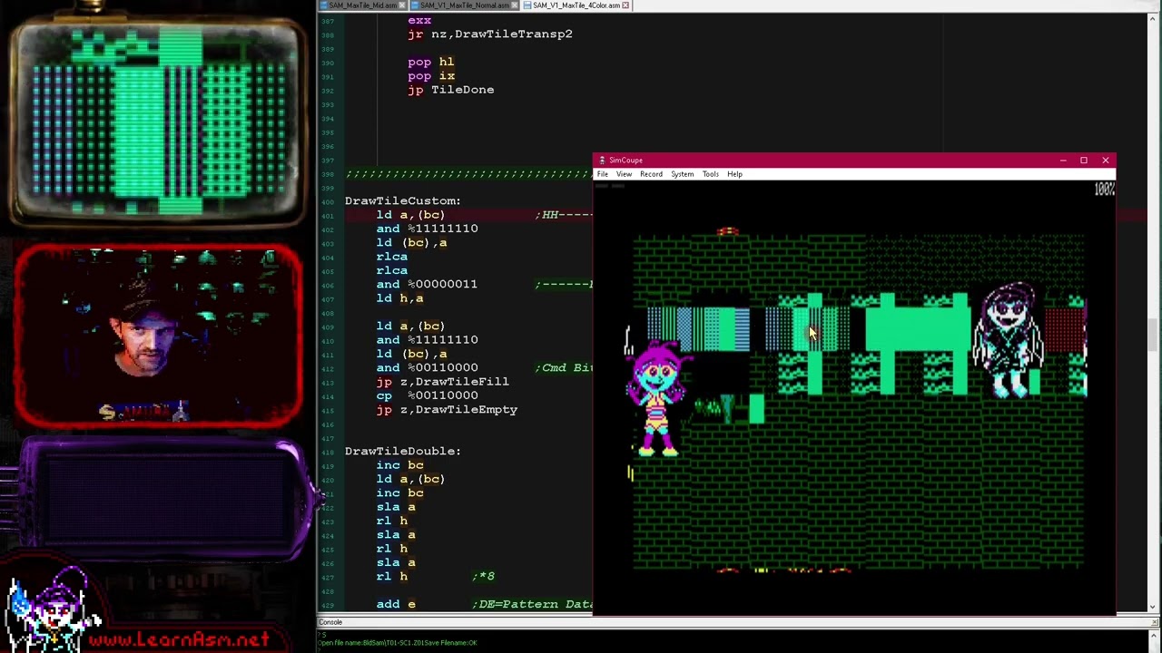The image size is (1162, 653).
Task: Open the SimCoupe Tools menu
Action: [710, 174]
